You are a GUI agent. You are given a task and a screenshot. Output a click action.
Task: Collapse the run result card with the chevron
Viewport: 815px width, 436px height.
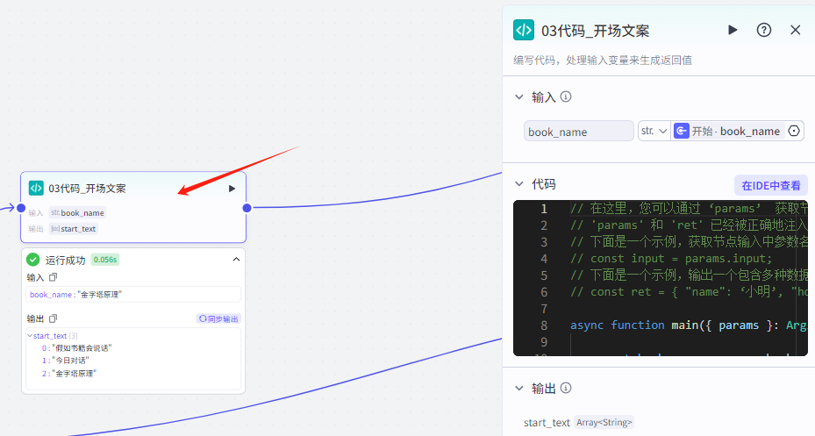tap(236, 260)
